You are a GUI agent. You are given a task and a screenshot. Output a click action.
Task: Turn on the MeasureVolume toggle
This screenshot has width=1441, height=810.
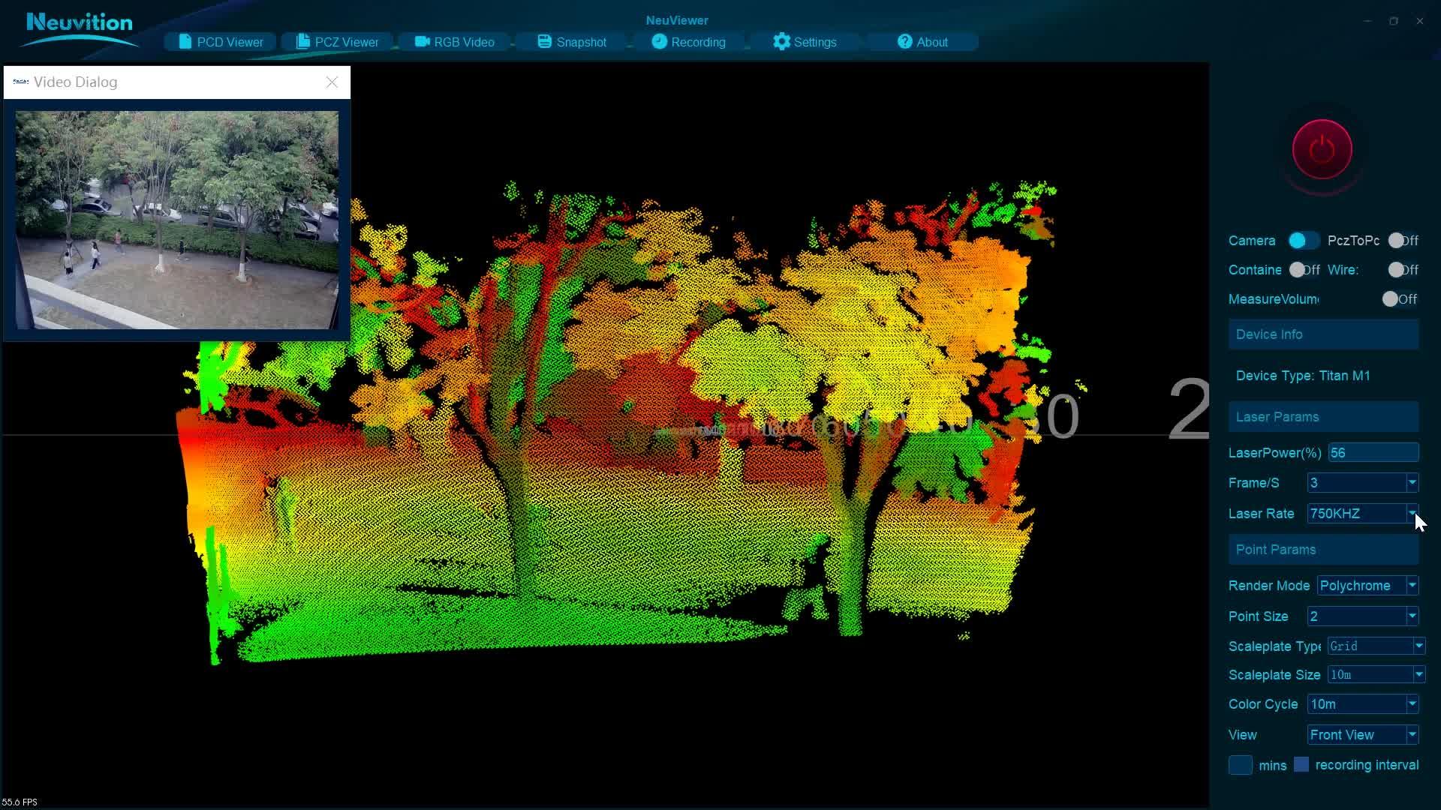(1398, 299)
